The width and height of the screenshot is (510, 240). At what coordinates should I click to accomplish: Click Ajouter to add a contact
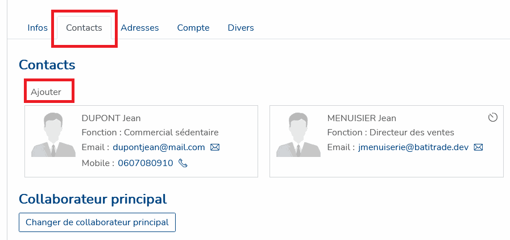(46, 92)
